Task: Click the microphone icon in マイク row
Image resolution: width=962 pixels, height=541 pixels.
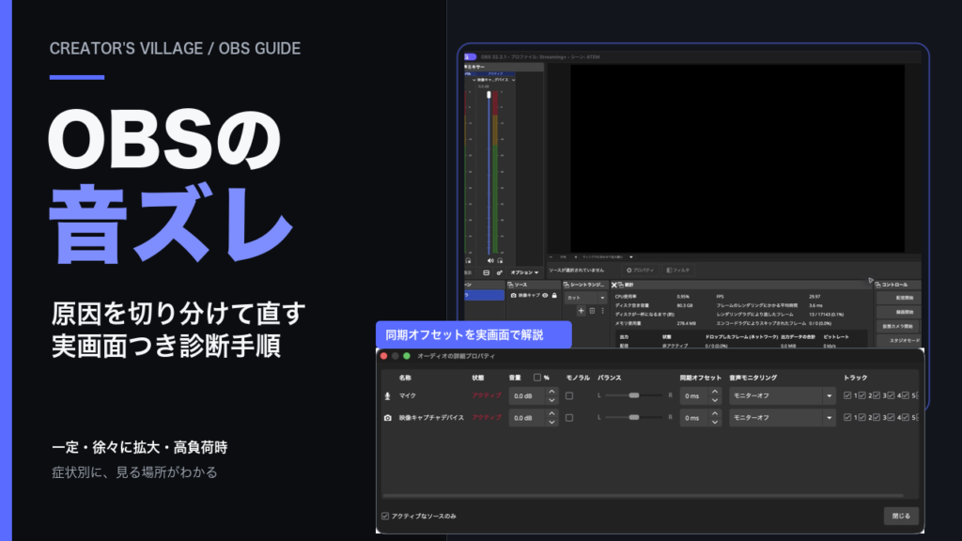Action: [387, 396]
